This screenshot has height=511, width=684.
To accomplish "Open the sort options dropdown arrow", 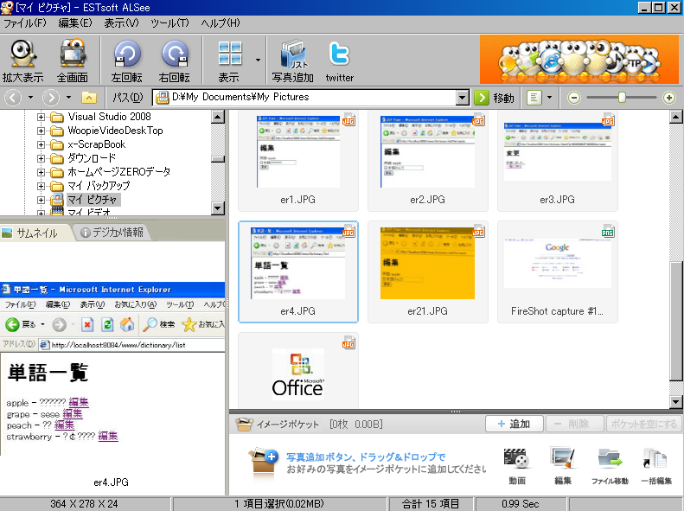I will tap(549, 97).
